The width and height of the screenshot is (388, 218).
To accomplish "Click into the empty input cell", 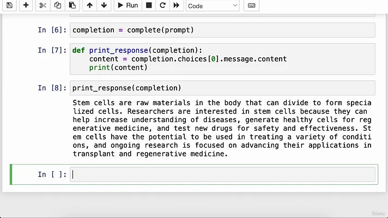I will point(222,174).
